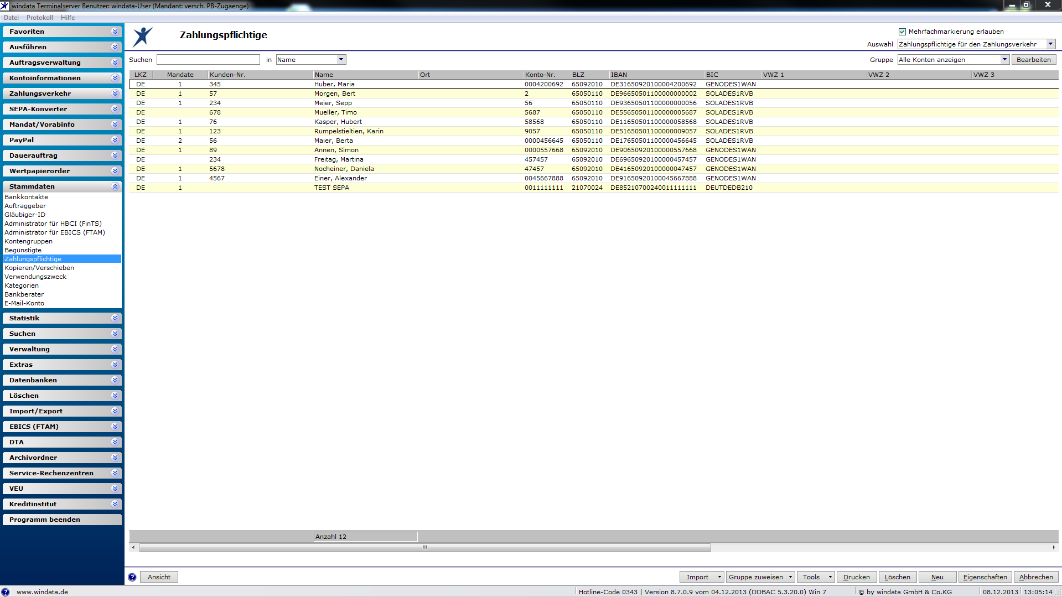This screenshot has width=1062, height=597.
Task: Open the Hilfe menu
Action: (x=68, y=18)
